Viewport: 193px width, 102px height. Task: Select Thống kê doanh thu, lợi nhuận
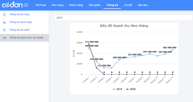click(x=24, y=38)
